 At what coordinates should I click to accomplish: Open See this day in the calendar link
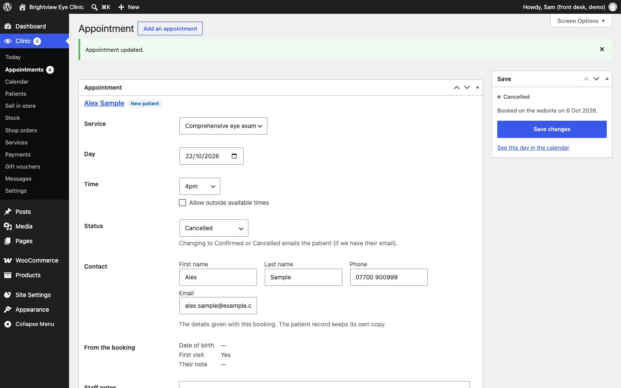click(x=533, y=148)
